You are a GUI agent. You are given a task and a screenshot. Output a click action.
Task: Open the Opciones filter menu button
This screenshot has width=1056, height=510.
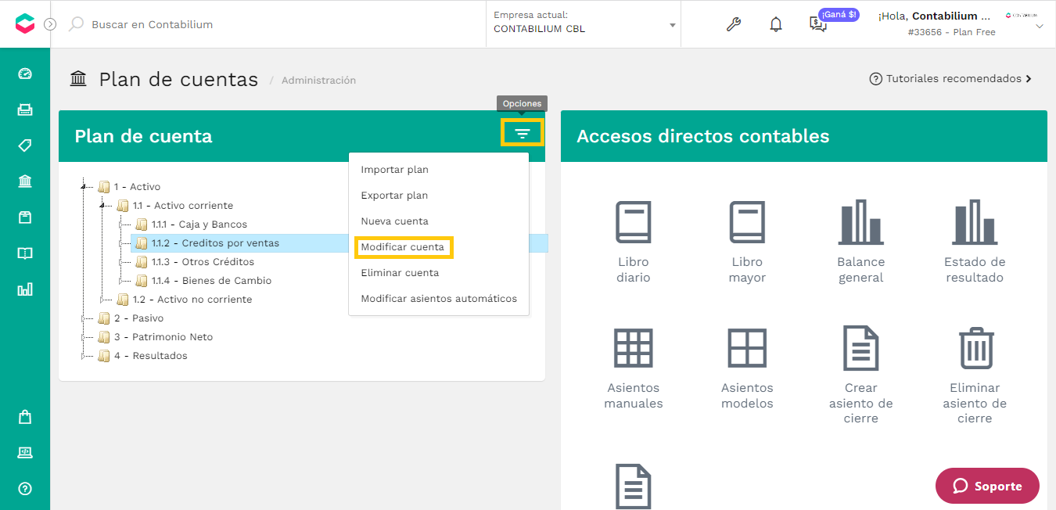point(523,134)
